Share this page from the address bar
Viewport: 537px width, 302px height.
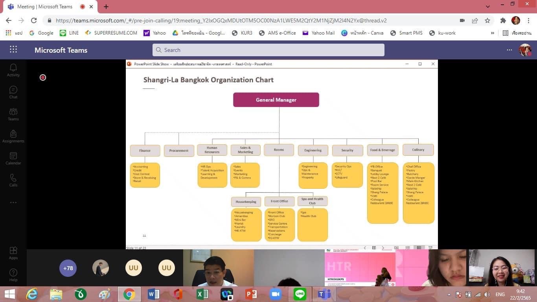point(475,20)
